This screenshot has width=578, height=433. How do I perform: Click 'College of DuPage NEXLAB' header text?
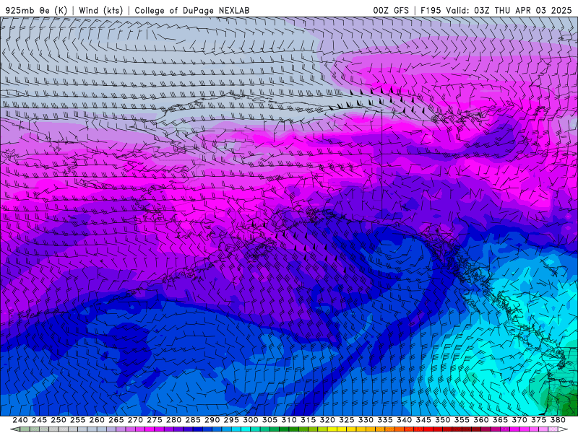(x=192, y=10)
